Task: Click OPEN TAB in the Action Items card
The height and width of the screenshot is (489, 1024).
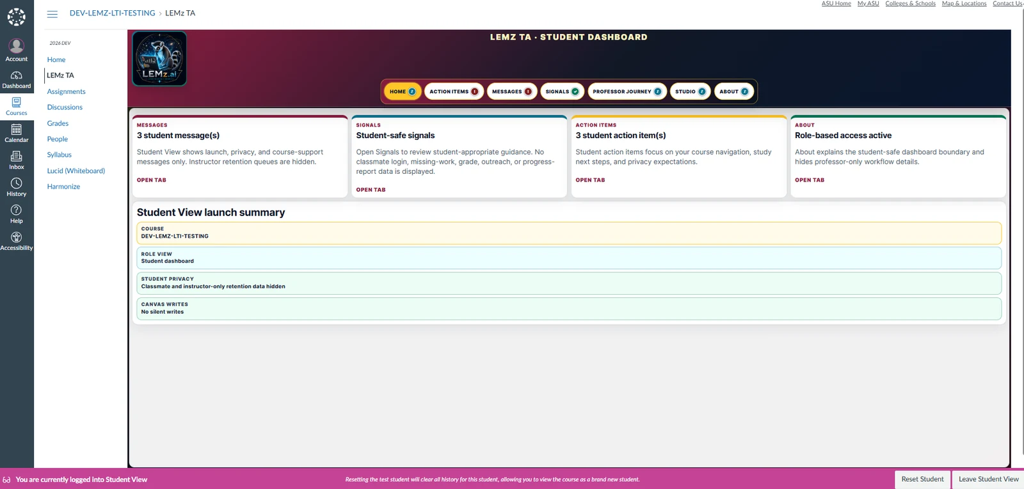Action: point(590,180)
